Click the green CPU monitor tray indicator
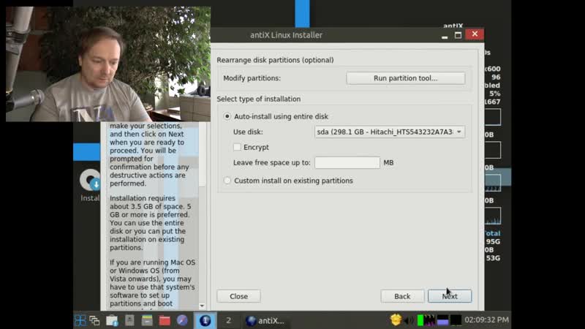Viewport: 585px width, 329px height. pyautogui.click(x=420, y=320)
